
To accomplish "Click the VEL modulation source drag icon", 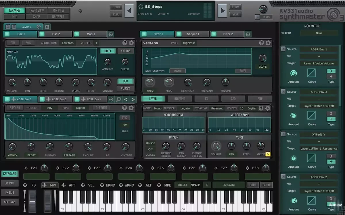I will [x=83, y=185].
